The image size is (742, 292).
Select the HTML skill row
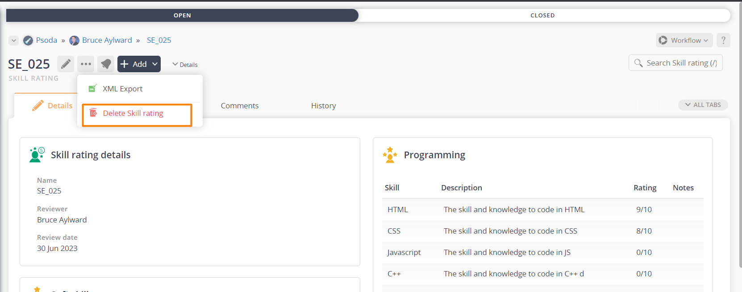click(x=543, y=210)
